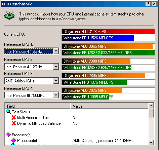Click the Value column header
This screenshot has height=150, width=159.
coord(109,106)
